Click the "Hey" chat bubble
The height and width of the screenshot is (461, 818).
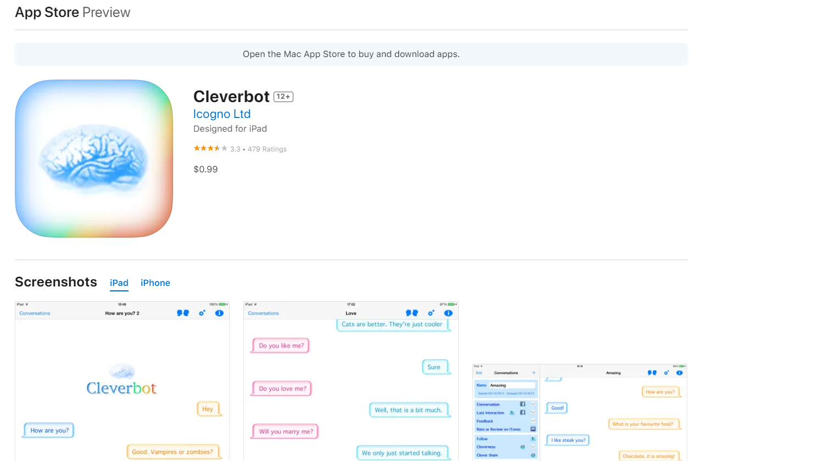click(209, 409)
